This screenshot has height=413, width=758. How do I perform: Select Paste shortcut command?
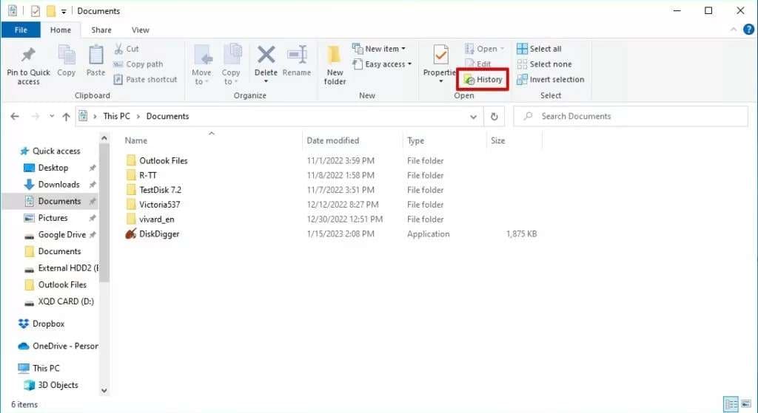tap(146, 80)
